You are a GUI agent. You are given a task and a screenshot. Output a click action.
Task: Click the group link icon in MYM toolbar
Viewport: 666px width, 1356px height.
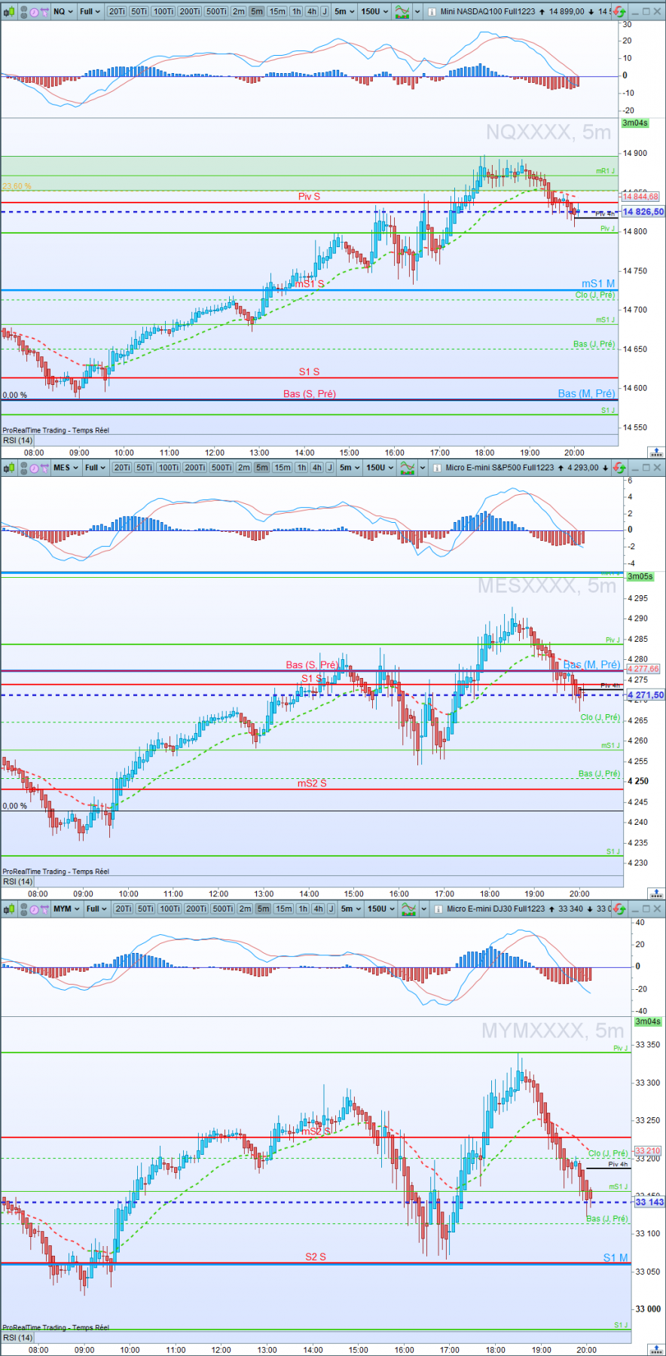[23, 909]
